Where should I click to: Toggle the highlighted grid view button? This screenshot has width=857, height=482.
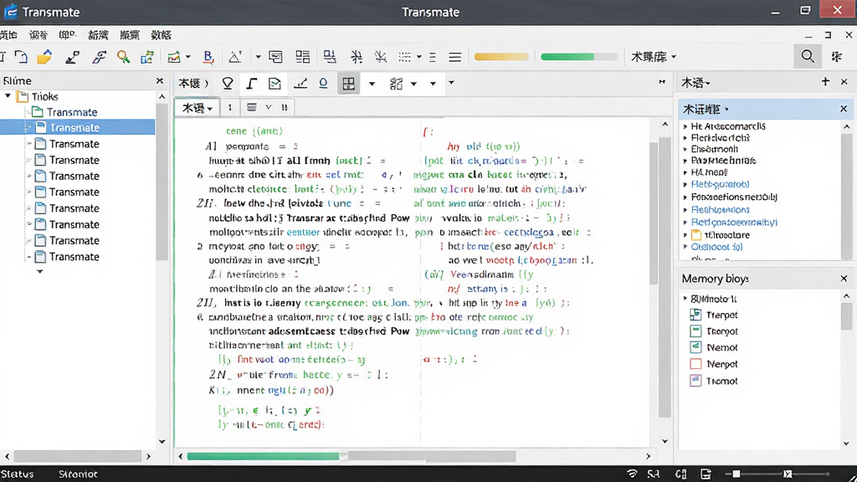coord(349,84)
